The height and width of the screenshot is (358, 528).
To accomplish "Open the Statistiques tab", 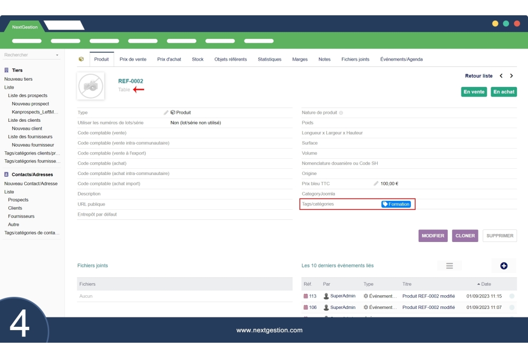I will point(269,59).
